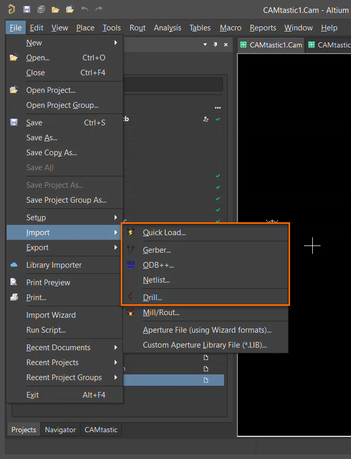Select Close in the File menu
351x459 pixels.
65,73
